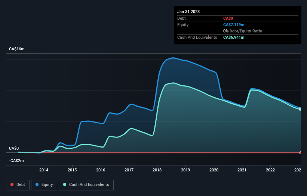
Task: Click the CA$0 y-axis label
Action: 14,148
